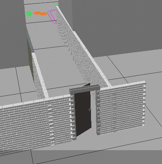Viewport: 162px width, 164px height.
Task: Select the green spherical marker in the scene
Action: 29,14
